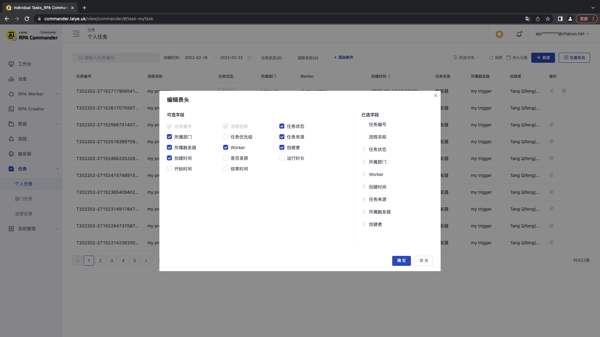
Task: Grab the drag handle beside selected 所属部门
Action: (364, 162)
